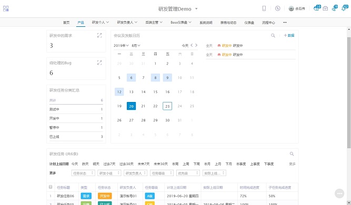Click the search icon in the 研发任务 panel
351x205 pixels.
point(292,153)
